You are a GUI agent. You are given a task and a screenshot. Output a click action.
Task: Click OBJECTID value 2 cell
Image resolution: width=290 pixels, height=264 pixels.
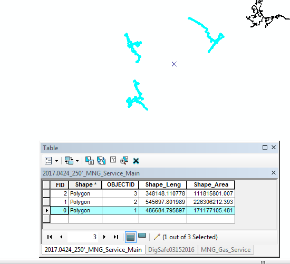120,202
